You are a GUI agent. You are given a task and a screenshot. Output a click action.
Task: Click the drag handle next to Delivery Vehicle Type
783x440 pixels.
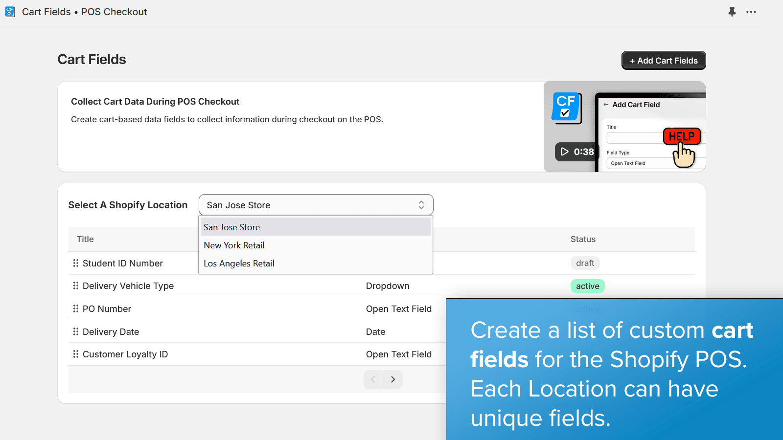tap(75, 286)
